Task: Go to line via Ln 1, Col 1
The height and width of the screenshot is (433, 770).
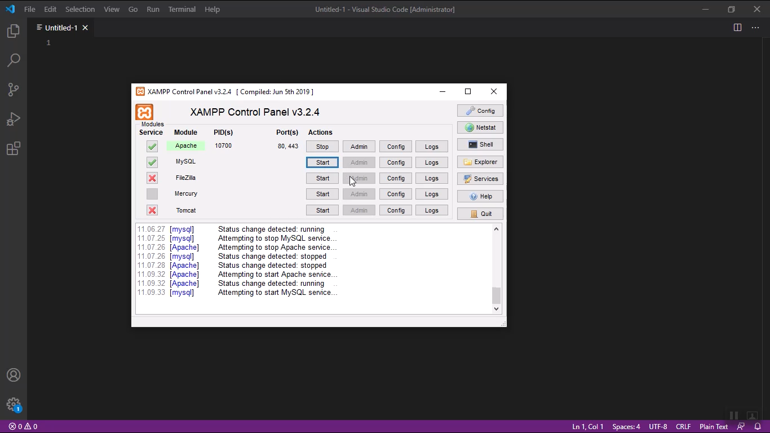Action: point(588,427)
